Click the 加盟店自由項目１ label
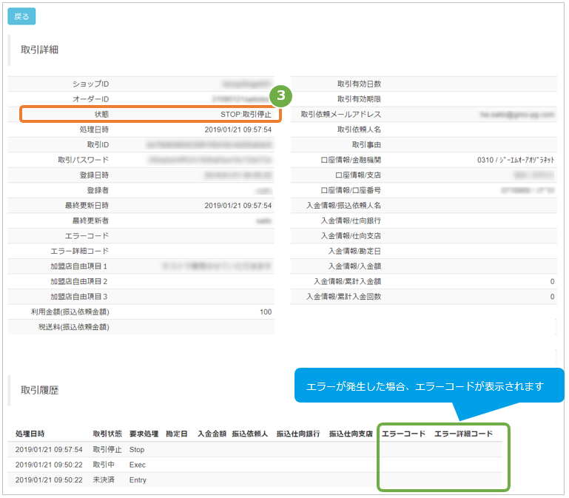The width and height of the screenshot is (569, 498). click(x=78, y=266)
